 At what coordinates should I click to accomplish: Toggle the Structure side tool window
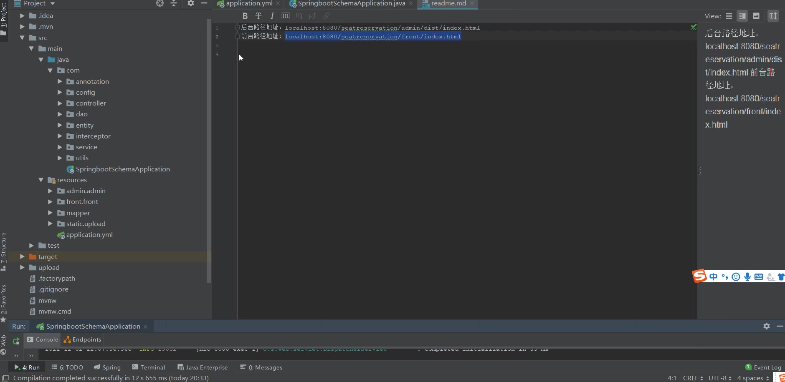click(x=4, y=251)
